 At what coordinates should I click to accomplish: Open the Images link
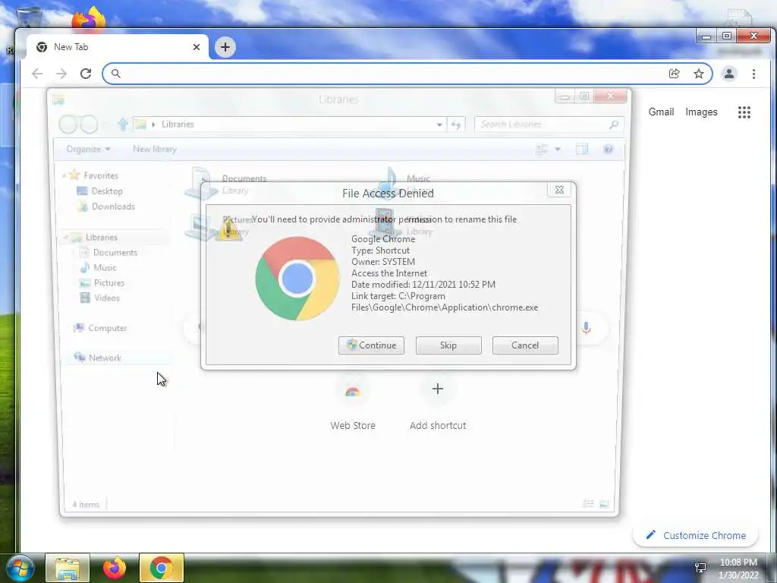tap(701, 112)
